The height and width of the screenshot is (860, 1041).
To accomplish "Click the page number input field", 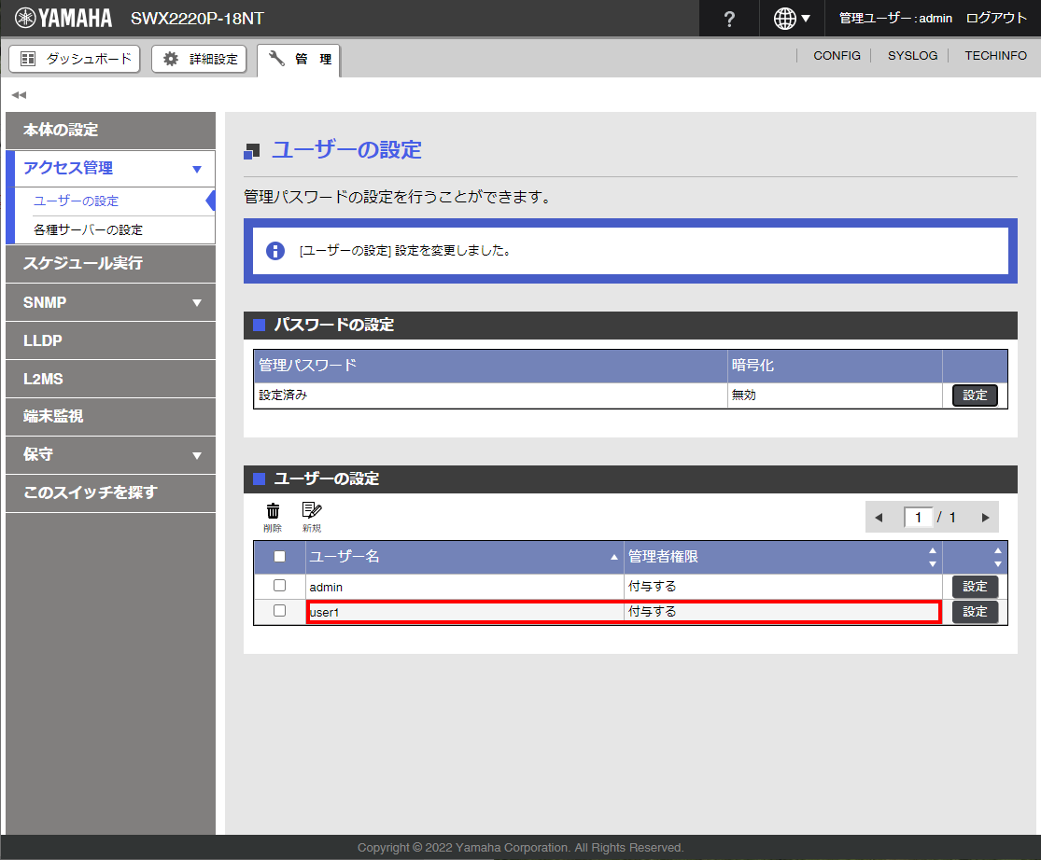I will pyautogui.click(x=919, y=518).
